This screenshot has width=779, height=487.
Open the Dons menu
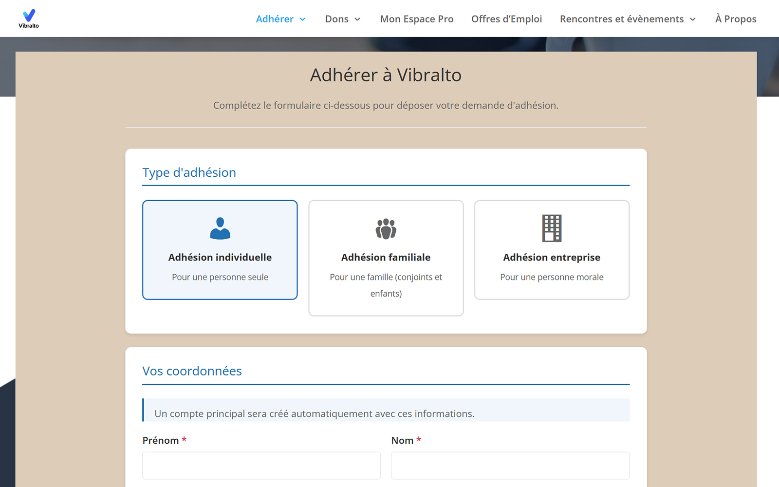(337, 19)
